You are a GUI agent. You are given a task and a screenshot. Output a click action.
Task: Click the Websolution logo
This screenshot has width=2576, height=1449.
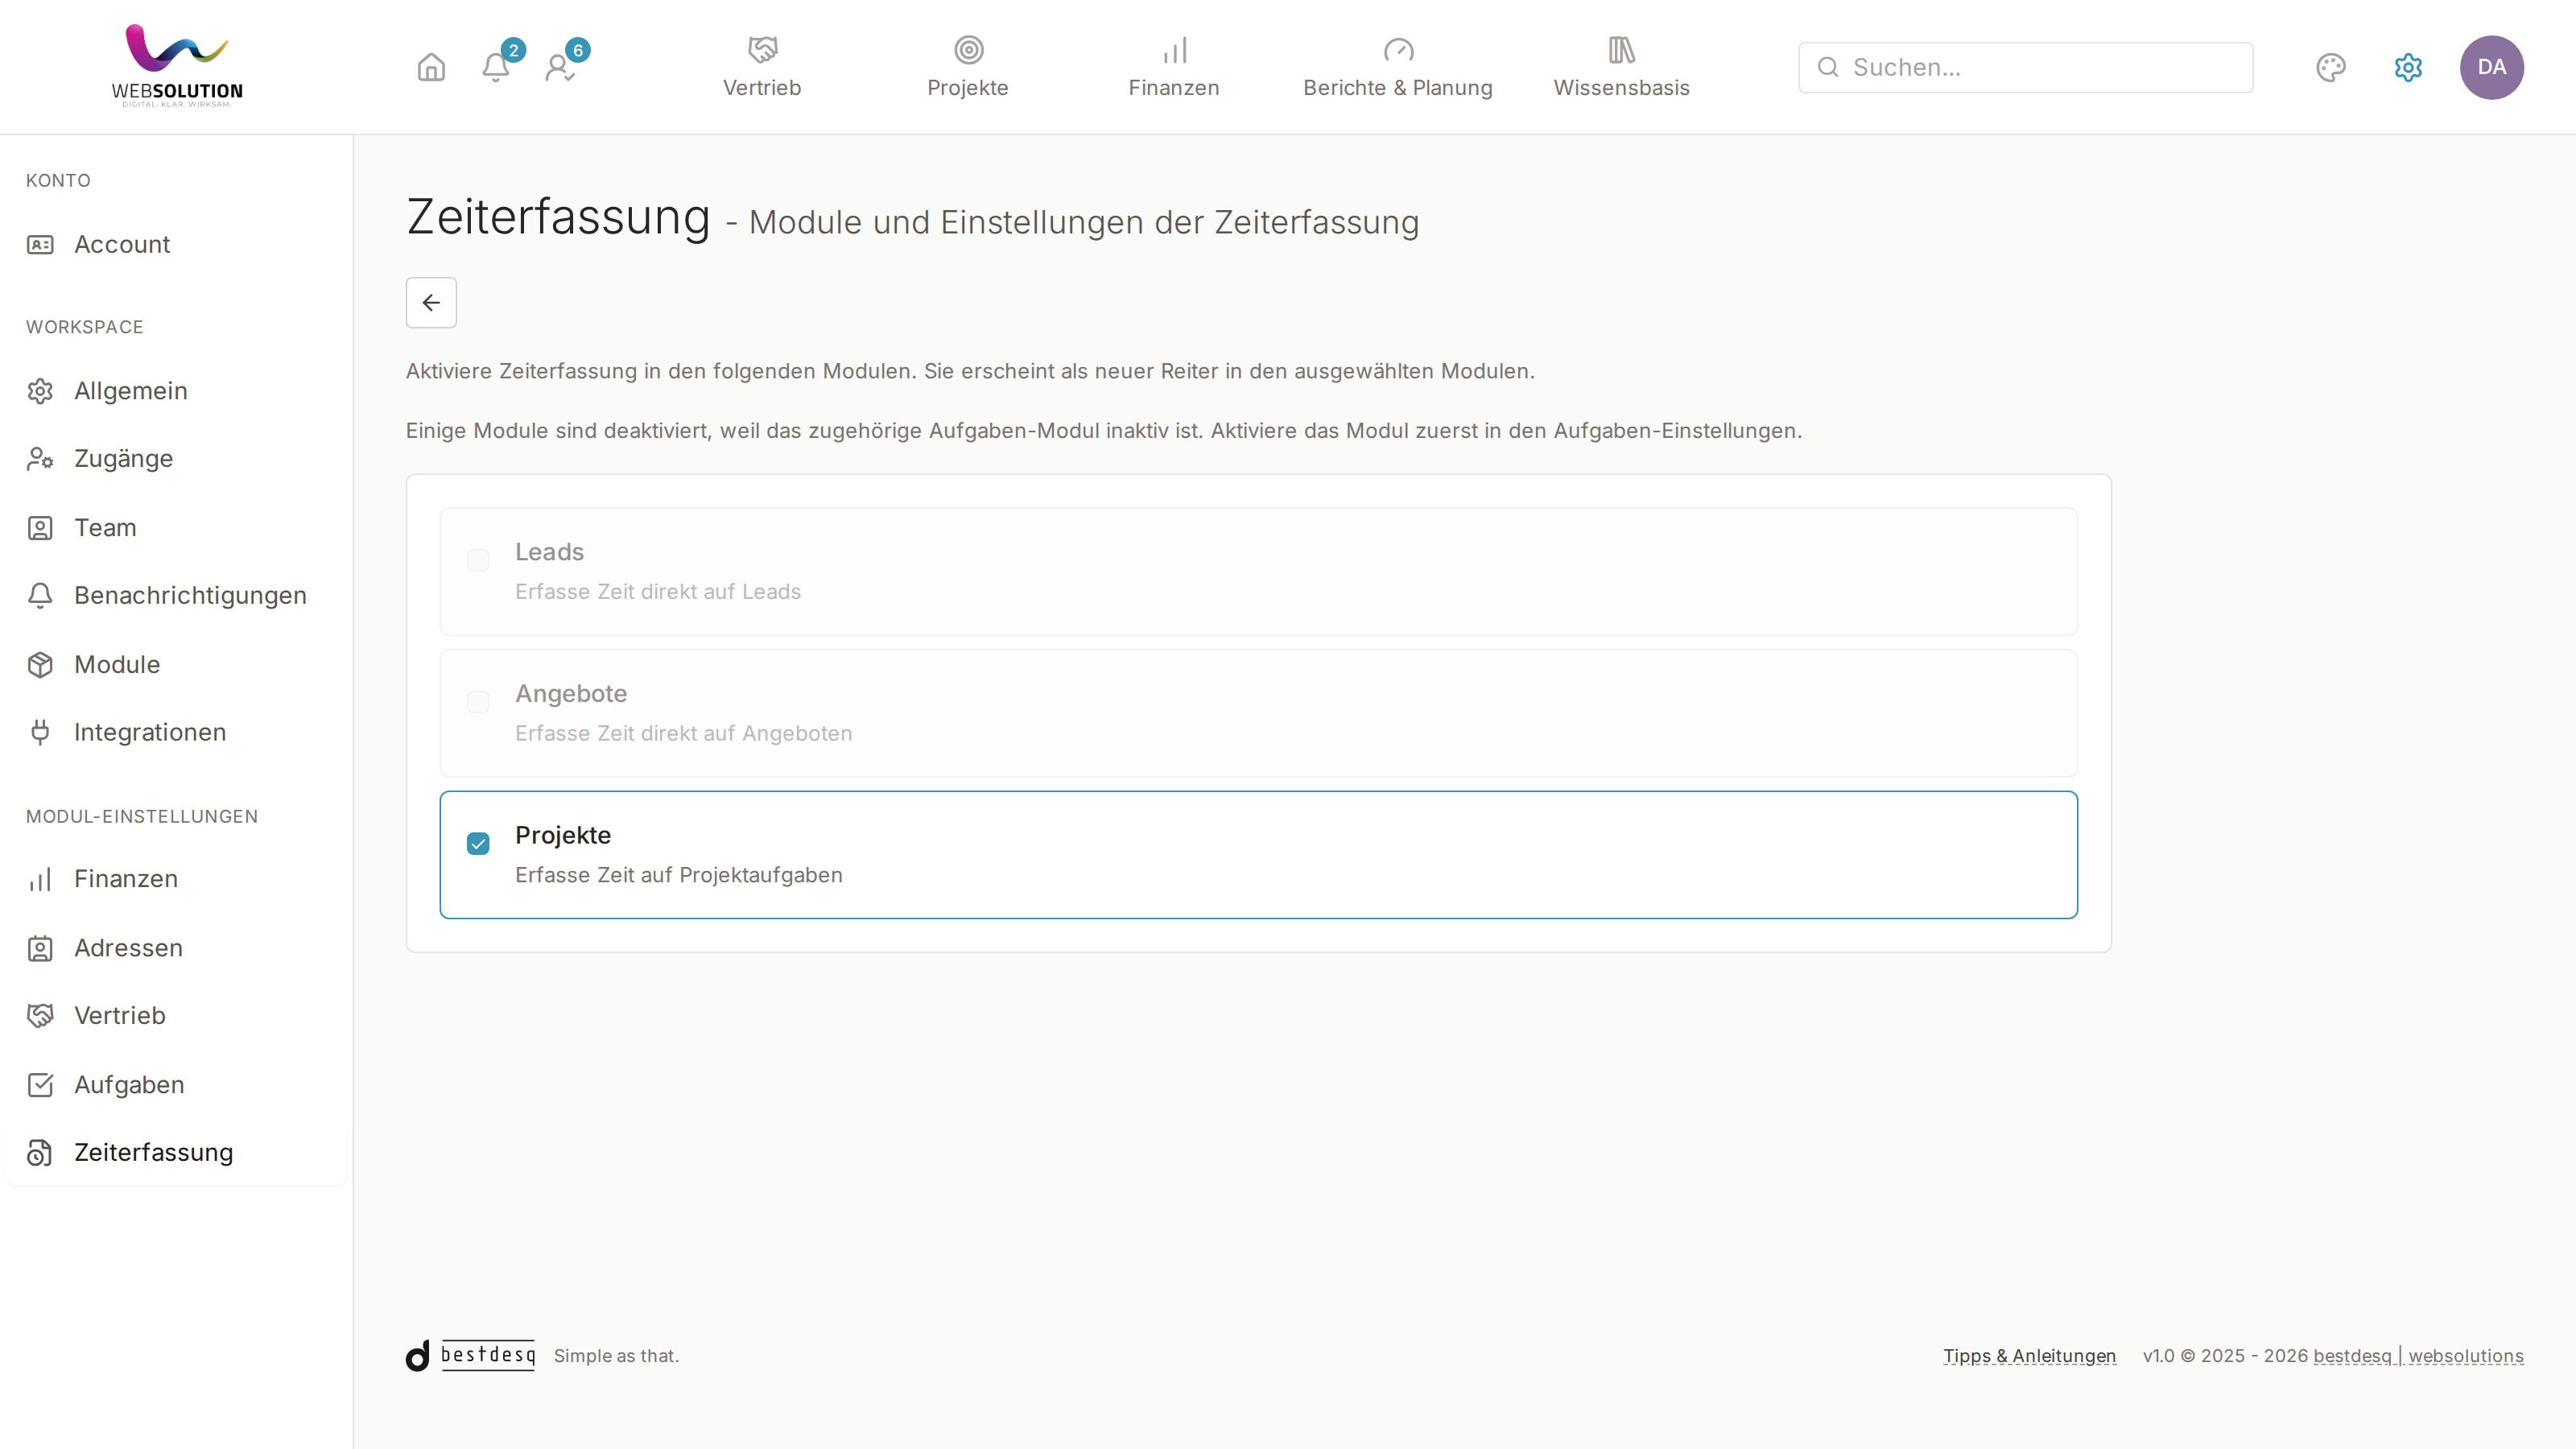point(177,66)
